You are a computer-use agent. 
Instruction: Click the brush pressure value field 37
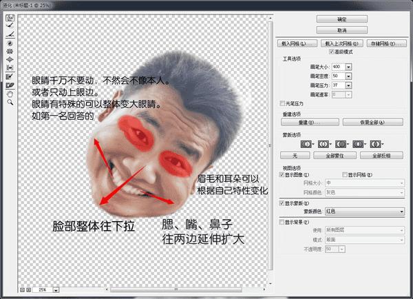339,85
